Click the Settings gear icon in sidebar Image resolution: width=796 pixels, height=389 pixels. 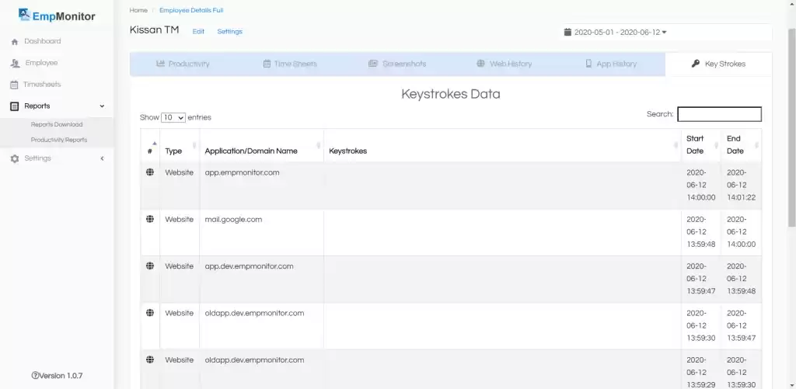pyautogui.click(x=15, y=158)
